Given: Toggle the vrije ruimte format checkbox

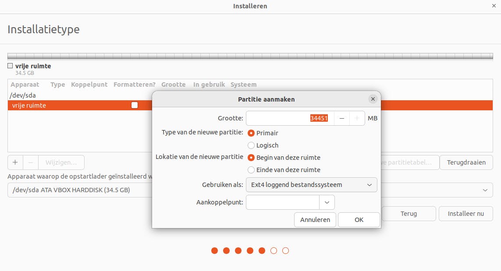Looking at the screenshot, I should click(134, 105).
